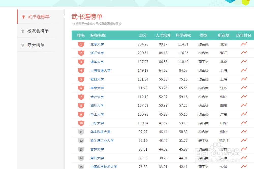Image resolution: width=254 pixels, height=169 pixels.
Task: View the ranking trend icon for 华中科技大学
Action: (244, 131)
